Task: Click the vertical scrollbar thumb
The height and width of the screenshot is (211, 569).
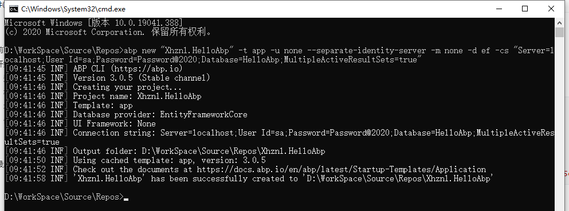Action: [x=559, y=32]
